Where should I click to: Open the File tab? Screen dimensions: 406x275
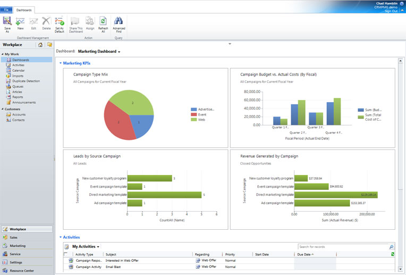click(x=6, y=10)
